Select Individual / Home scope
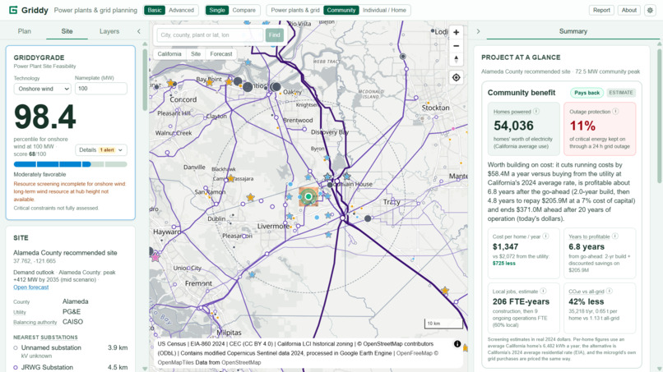The width and height of the screenshot is (663, 372). [x=384, y=10]
